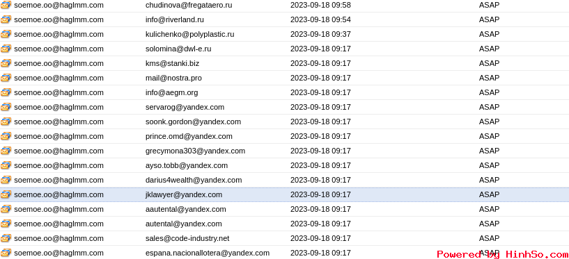Select ASAP in the info@aegm.org row
Image resolution: width=569 pixels, height=259 pixels.
489,92
